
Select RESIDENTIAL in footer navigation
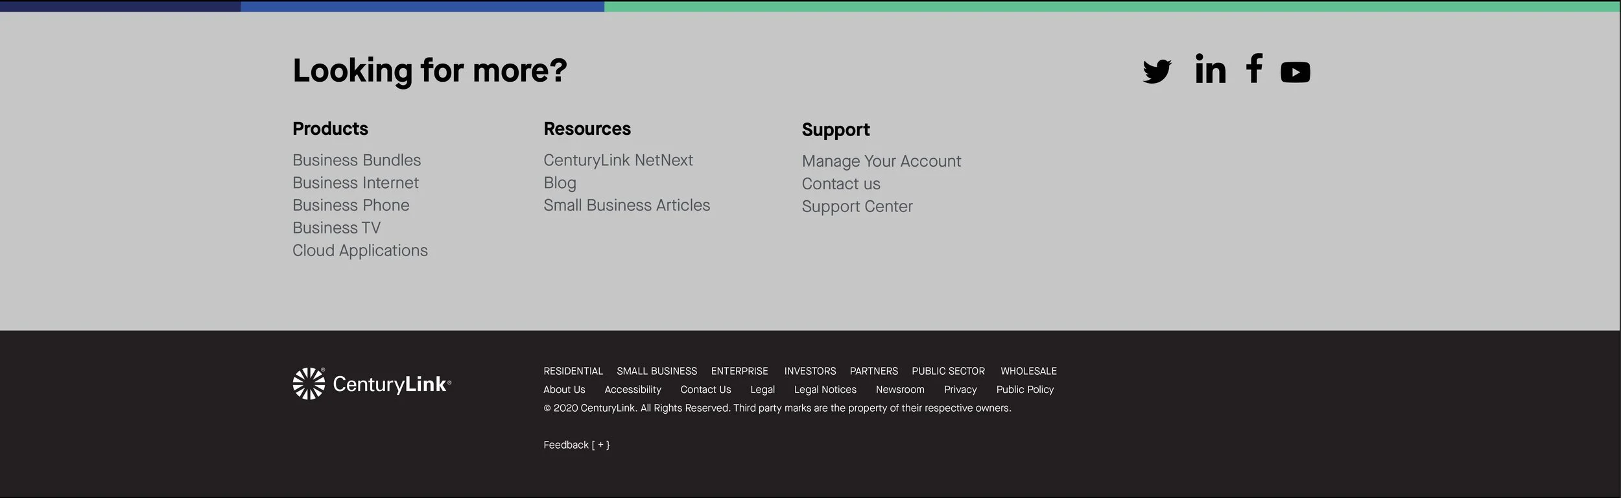coord(573,372)
